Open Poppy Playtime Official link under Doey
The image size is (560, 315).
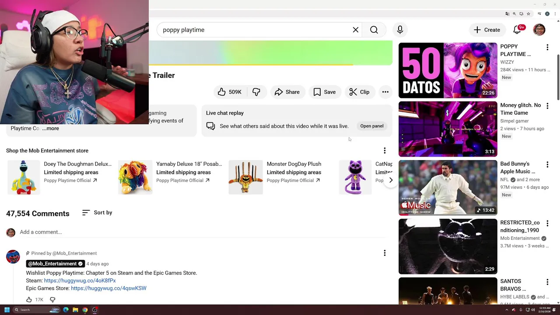[x=70, y=180]
